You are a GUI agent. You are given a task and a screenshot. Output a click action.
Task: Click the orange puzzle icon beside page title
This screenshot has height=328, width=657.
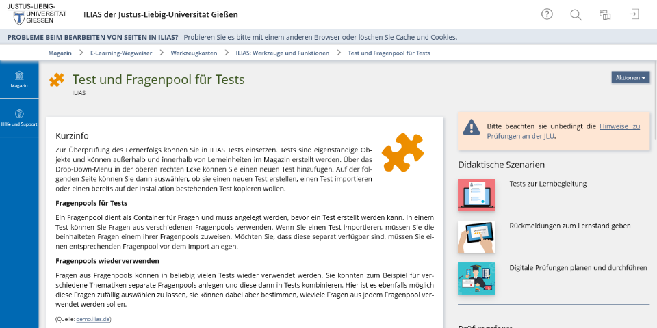57,79
